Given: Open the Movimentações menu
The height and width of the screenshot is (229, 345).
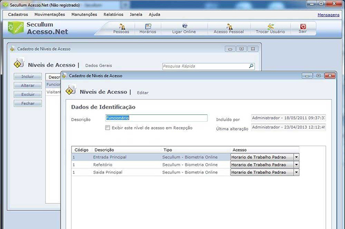Looking at the screenshot, I should point(50,14).
